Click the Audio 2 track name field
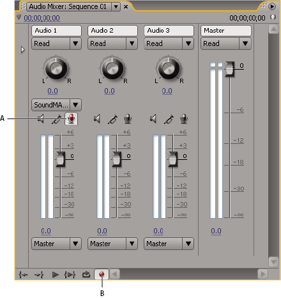 (112, 31)
